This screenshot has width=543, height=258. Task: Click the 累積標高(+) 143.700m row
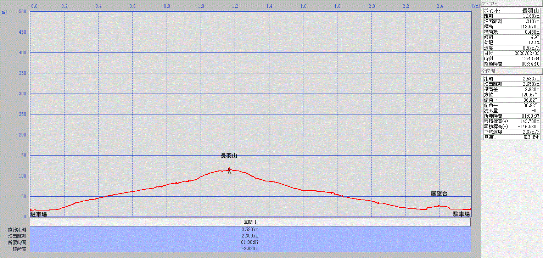tap(511, 121)
